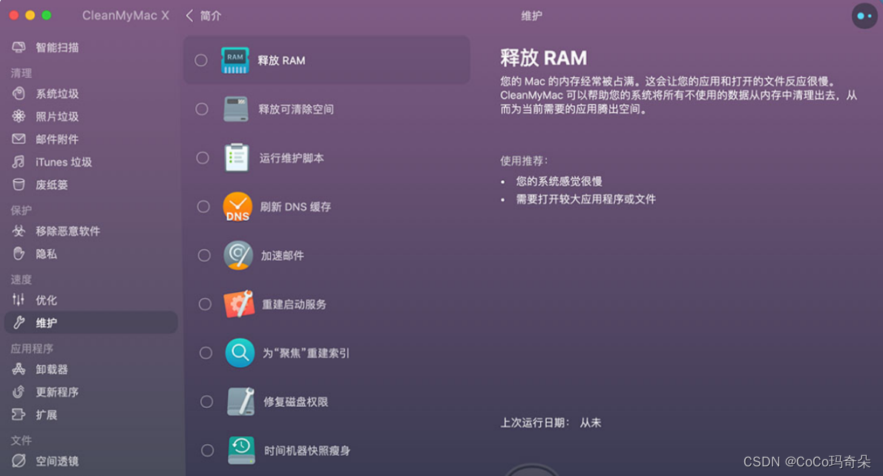The height and width of the screenshot is (476, 883).
Task: Click the 邮件附件 envelope icon
Action: coord(19,139)
